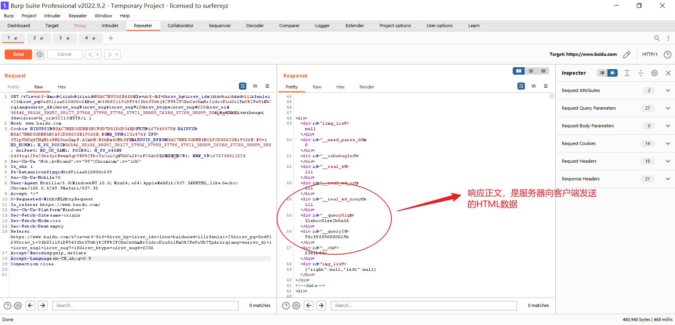
Task: Open request pane hamburger menu
Action: (x=267, y=86)
